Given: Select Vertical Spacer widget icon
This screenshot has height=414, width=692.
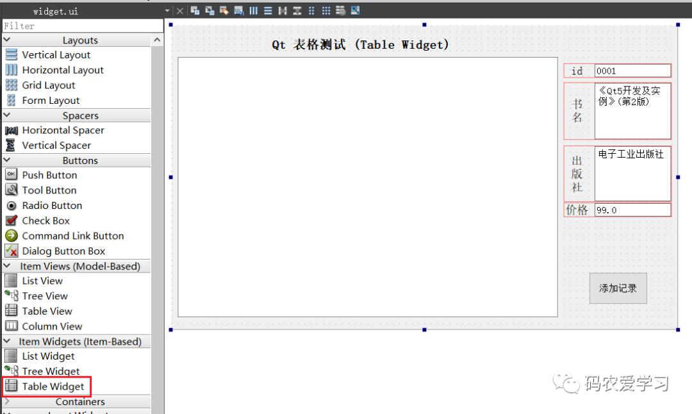Looking at the screenshot, I should click(x=12, y=145).
